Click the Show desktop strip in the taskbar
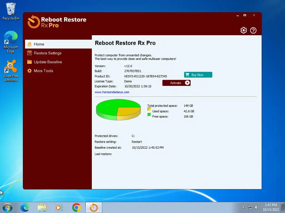 tap(283, 207)
